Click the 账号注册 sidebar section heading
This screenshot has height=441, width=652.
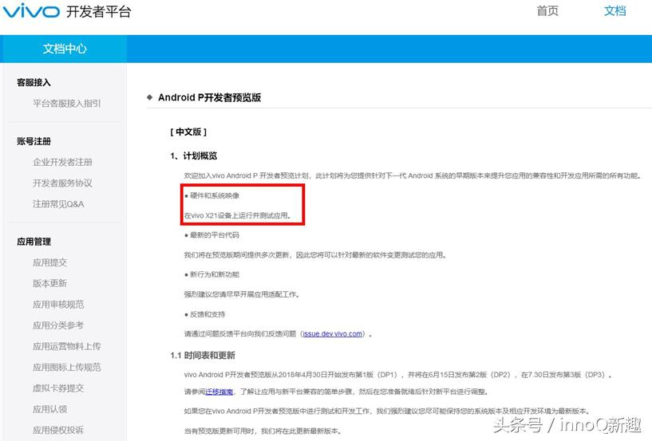click(x=34, y=141)
